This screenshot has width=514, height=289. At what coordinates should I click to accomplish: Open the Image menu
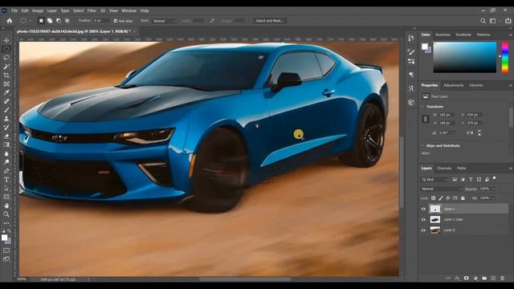[38, 10]
